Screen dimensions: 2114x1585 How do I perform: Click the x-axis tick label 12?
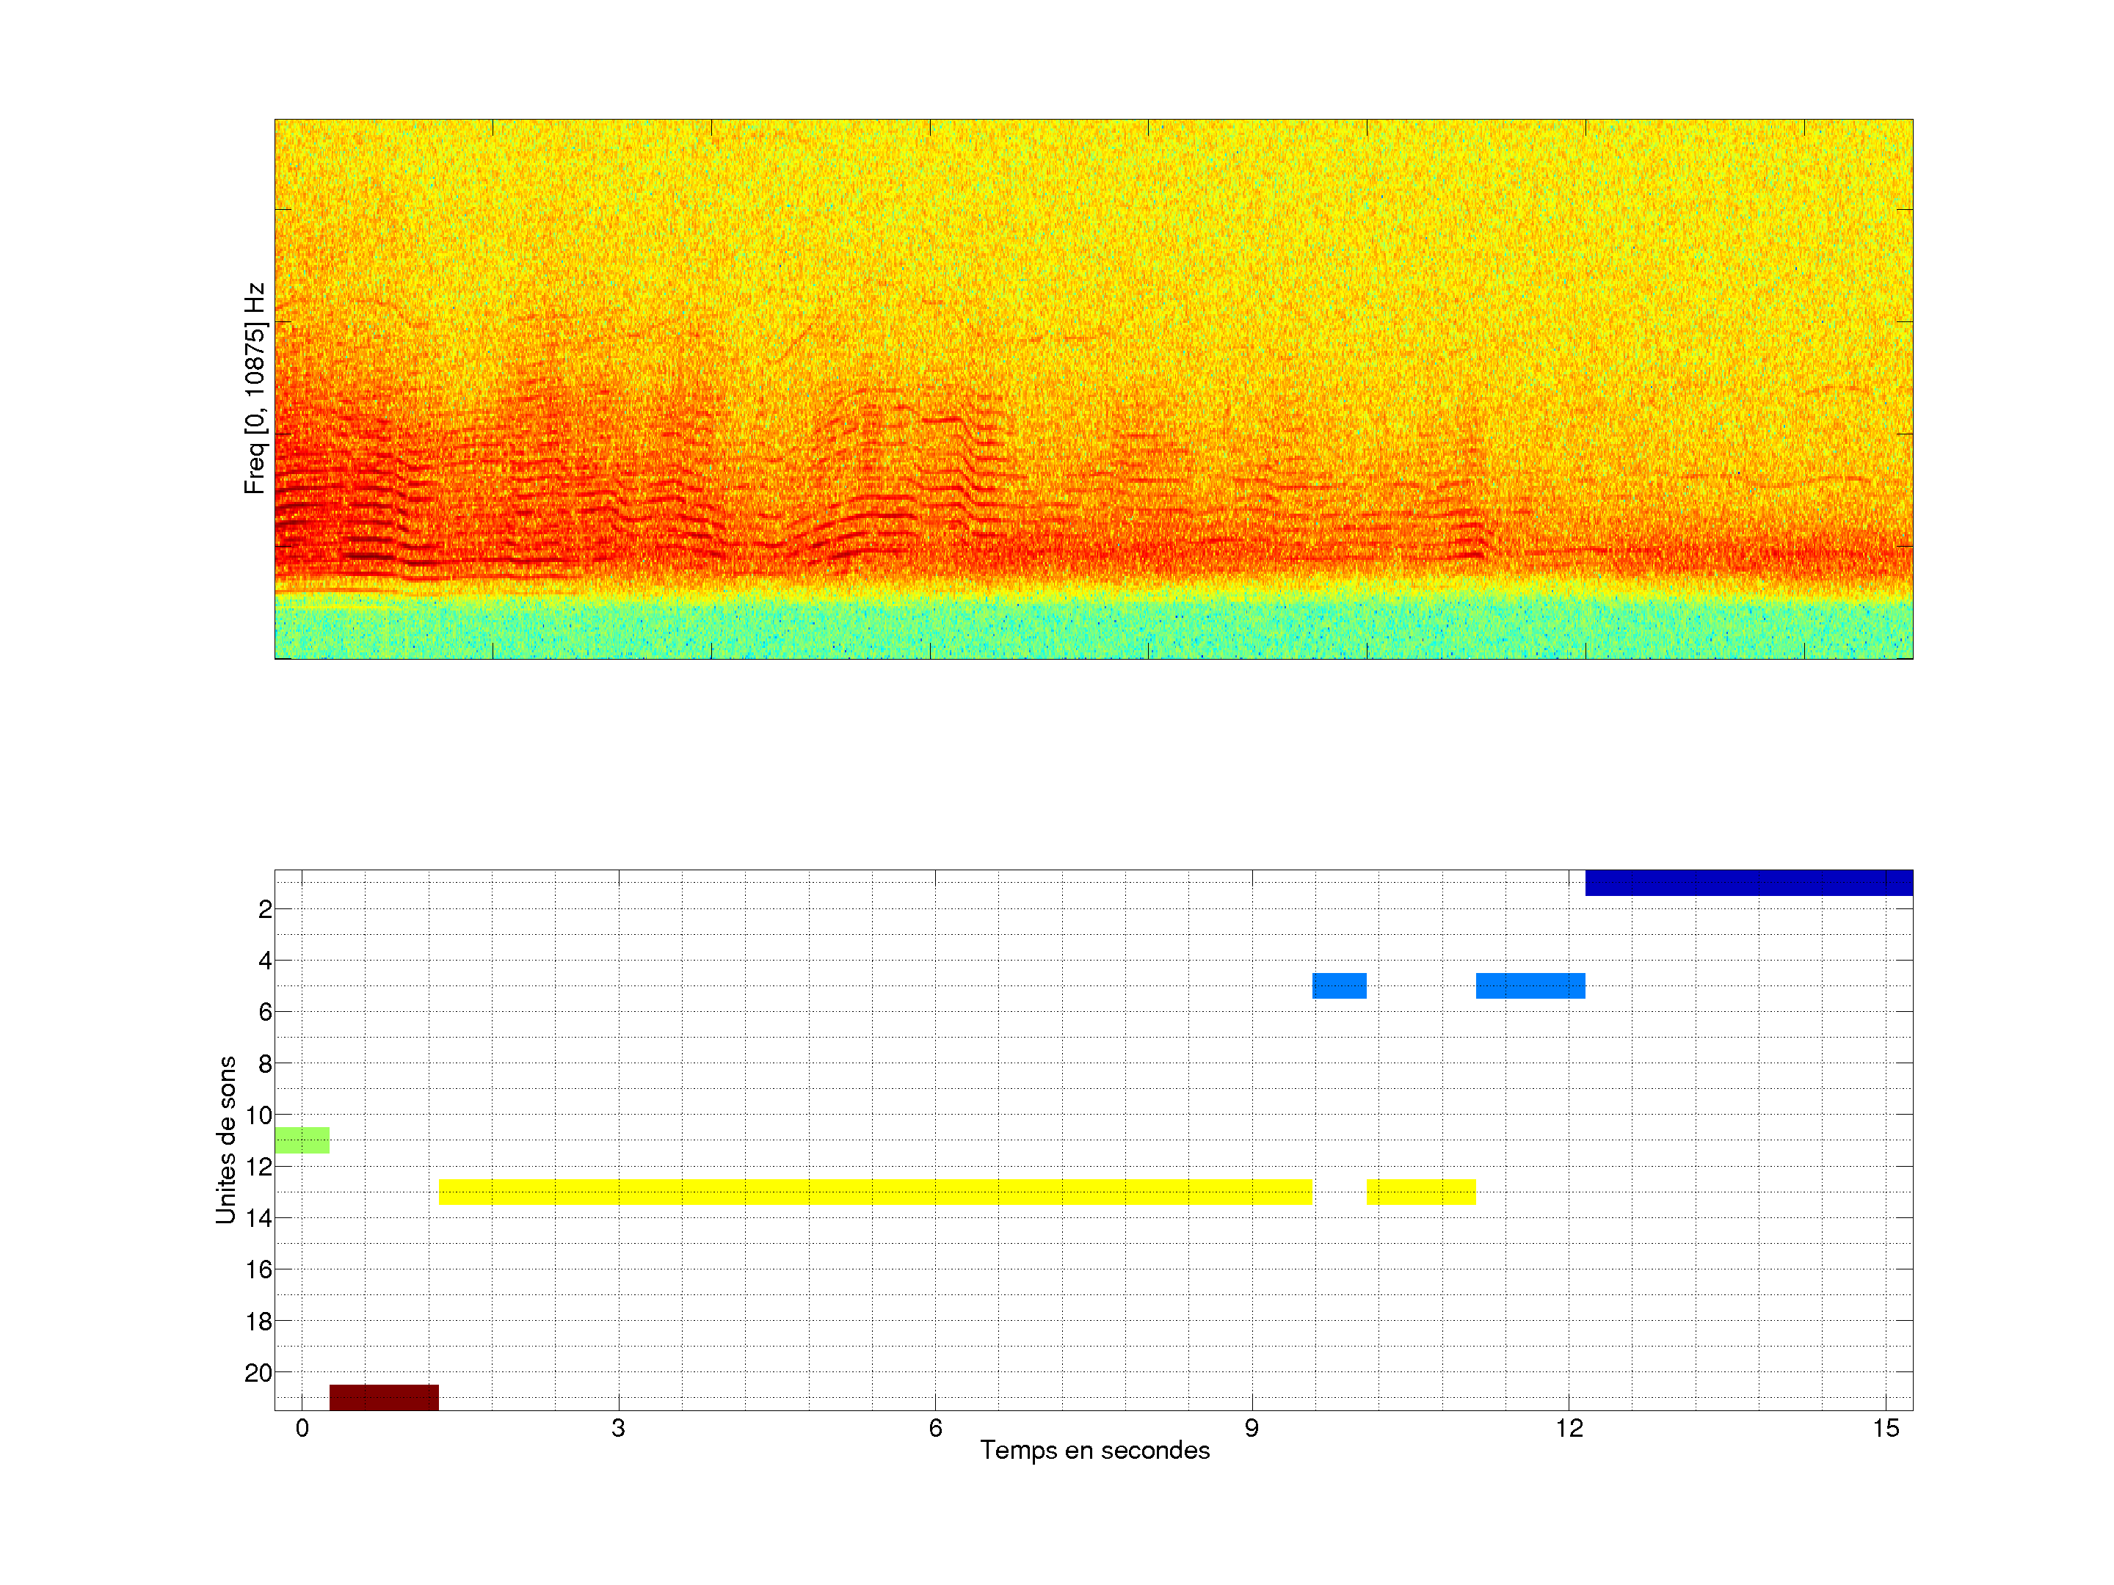coord(1569,1428)
